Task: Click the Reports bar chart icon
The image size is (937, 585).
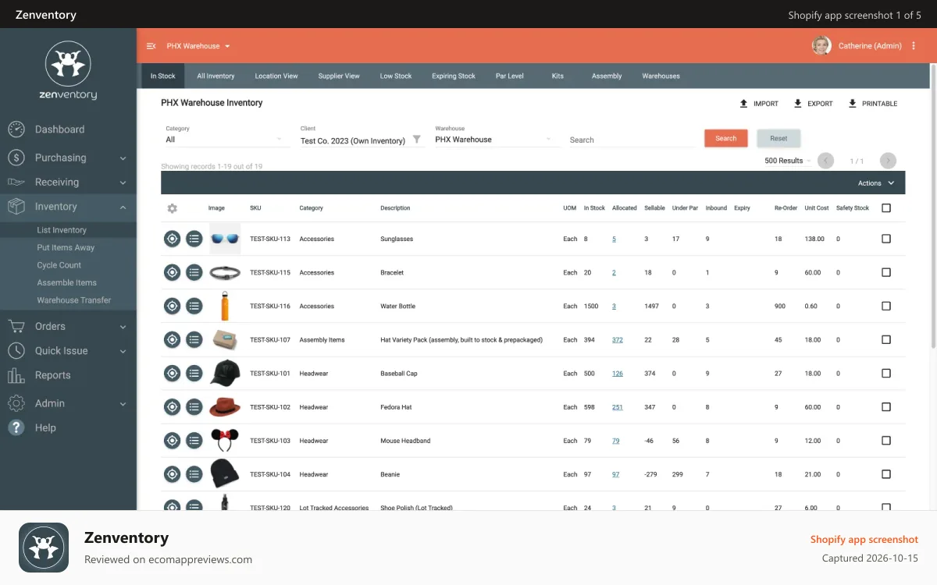Action: pos(16,375)
